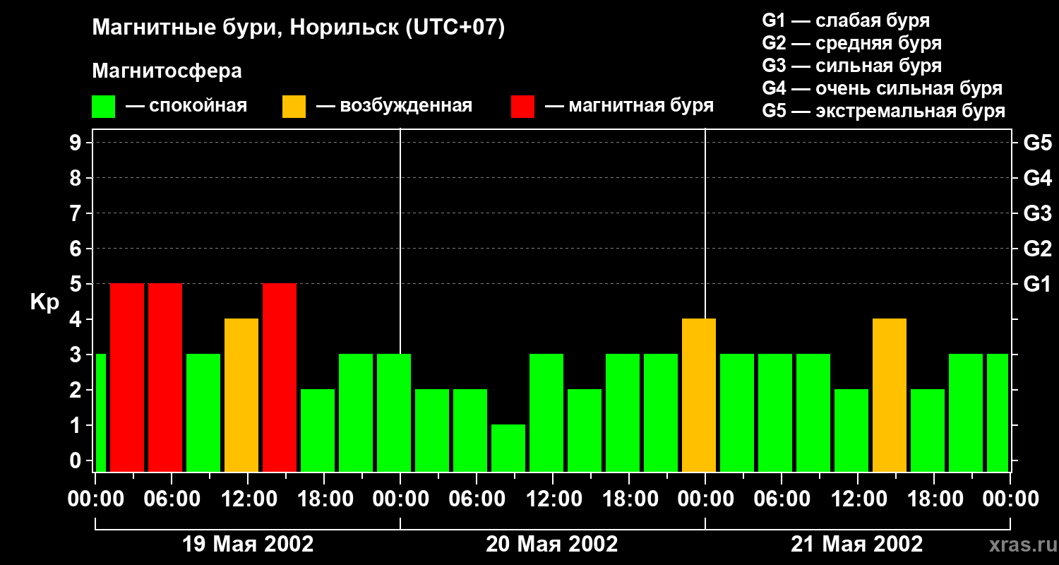
Task: Click the '06:00' time label for 20 May
Action: (477, 499)
